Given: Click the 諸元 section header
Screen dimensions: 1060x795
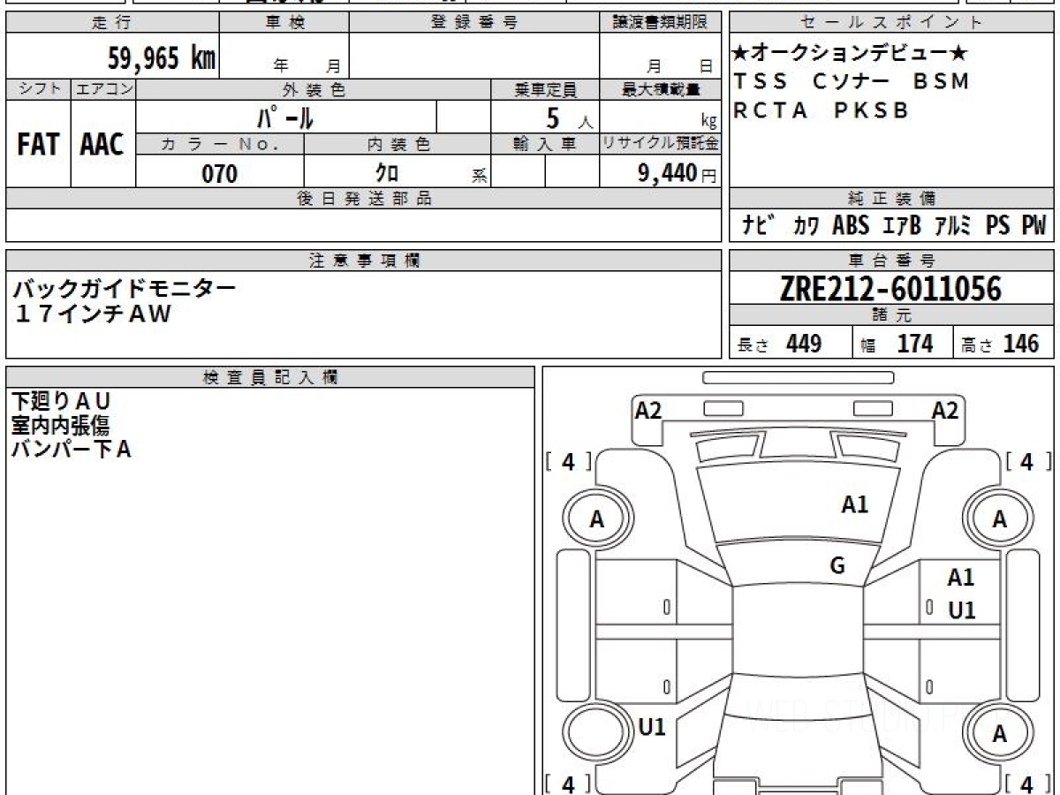Looking at the screenshot, I should point(891,315).
